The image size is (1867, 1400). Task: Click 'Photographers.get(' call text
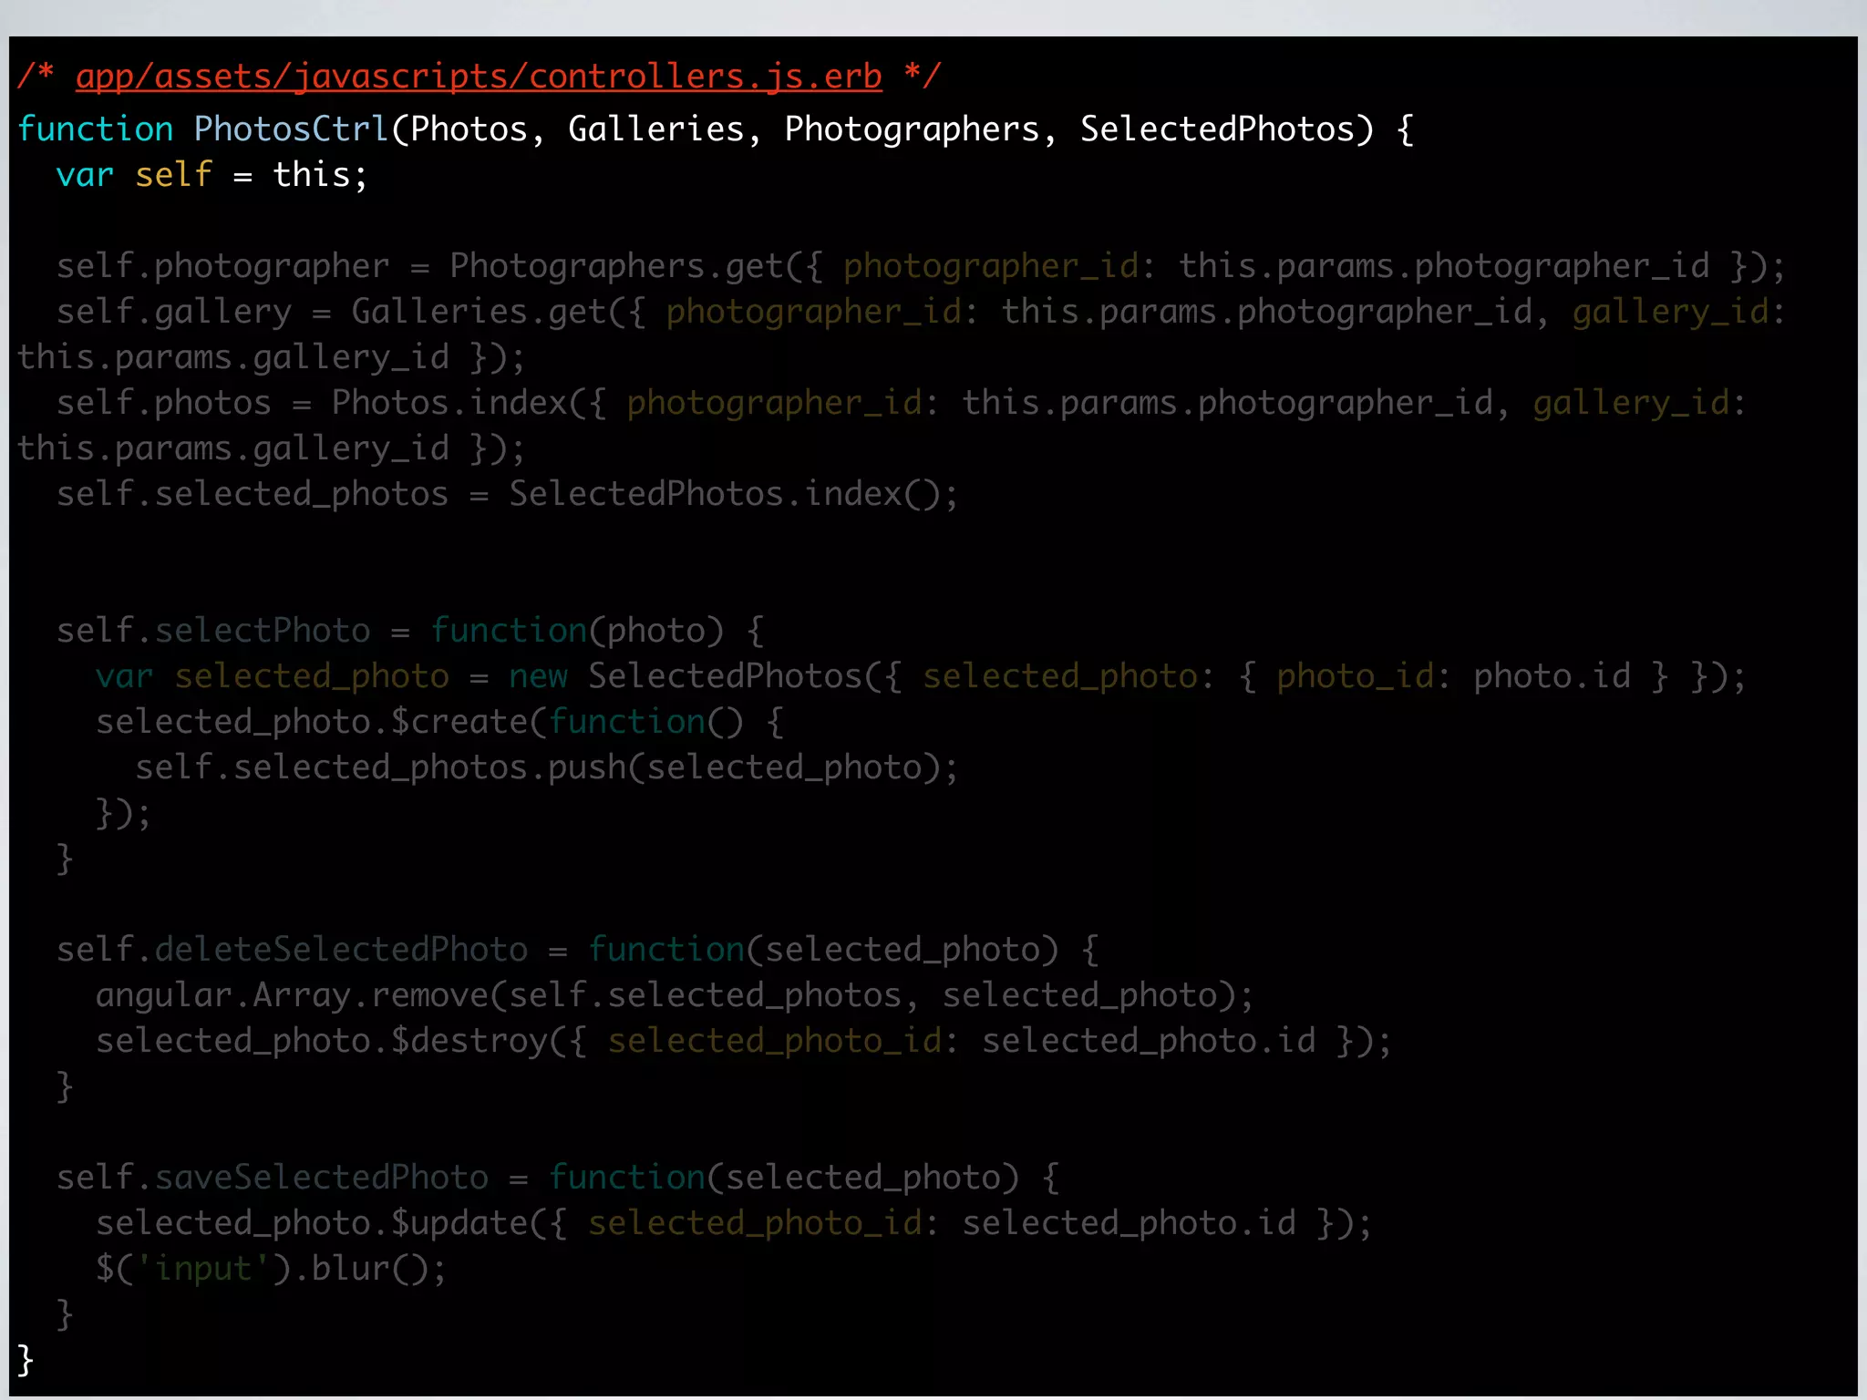click(627, 267)
